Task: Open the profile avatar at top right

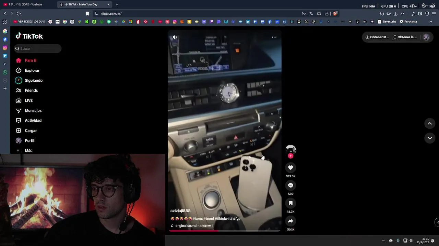Action: [x=426, y=37]
